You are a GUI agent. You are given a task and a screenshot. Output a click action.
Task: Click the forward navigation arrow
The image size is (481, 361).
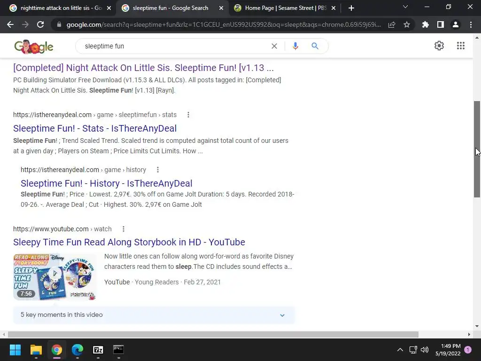click(25, 24)
